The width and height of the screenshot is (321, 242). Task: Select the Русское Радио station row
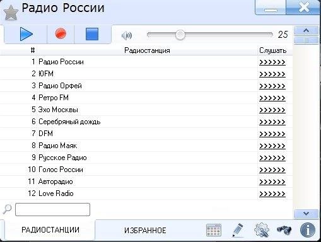click(x=146, y=158)
